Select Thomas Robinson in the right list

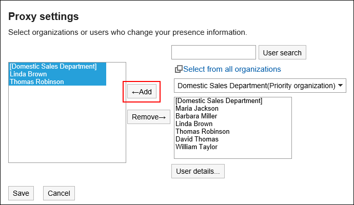click(203, 132)
